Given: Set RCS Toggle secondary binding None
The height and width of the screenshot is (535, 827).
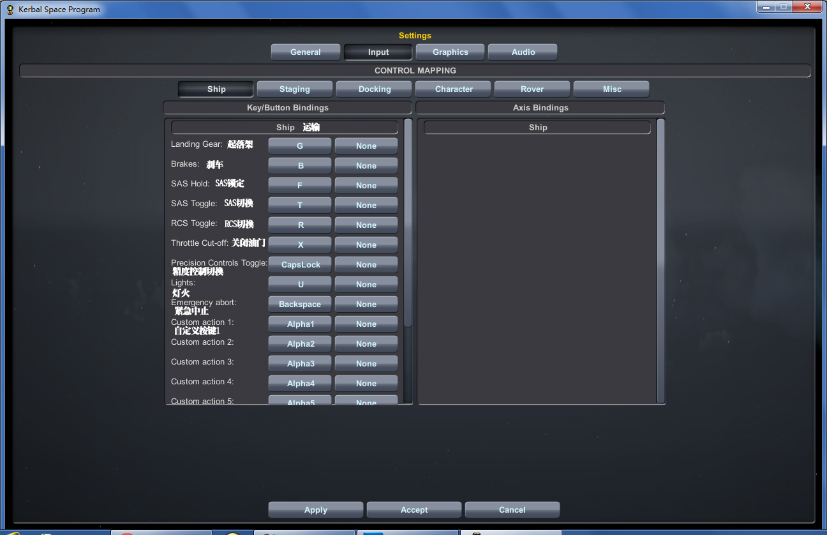Looking at the screenshot, I should point(366,225).
